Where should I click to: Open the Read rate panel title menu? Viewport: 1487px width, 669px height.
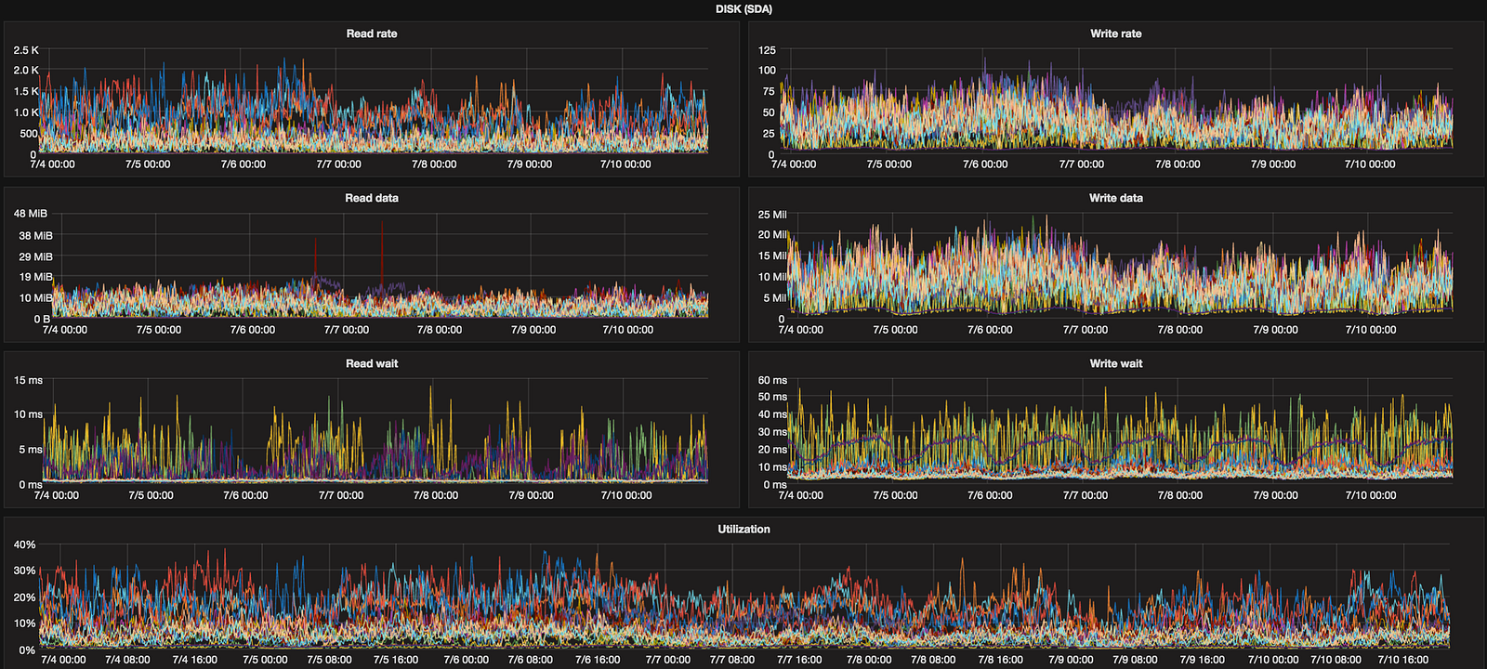point(372,33)
